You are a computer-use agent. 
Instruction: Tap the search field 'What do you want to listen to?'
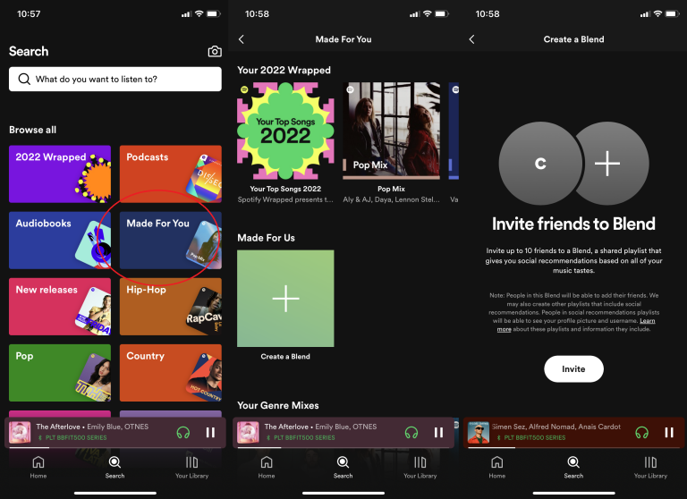coord(115,80)
